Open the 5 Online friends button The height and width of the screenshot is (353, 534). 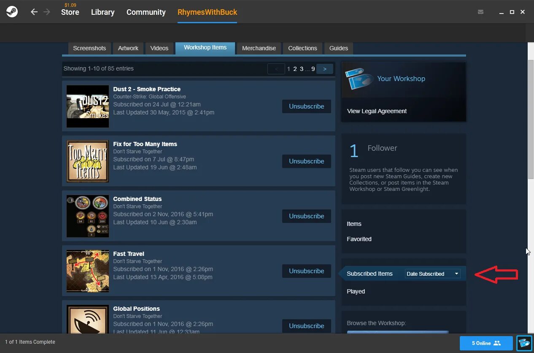(x=486, y=343)
